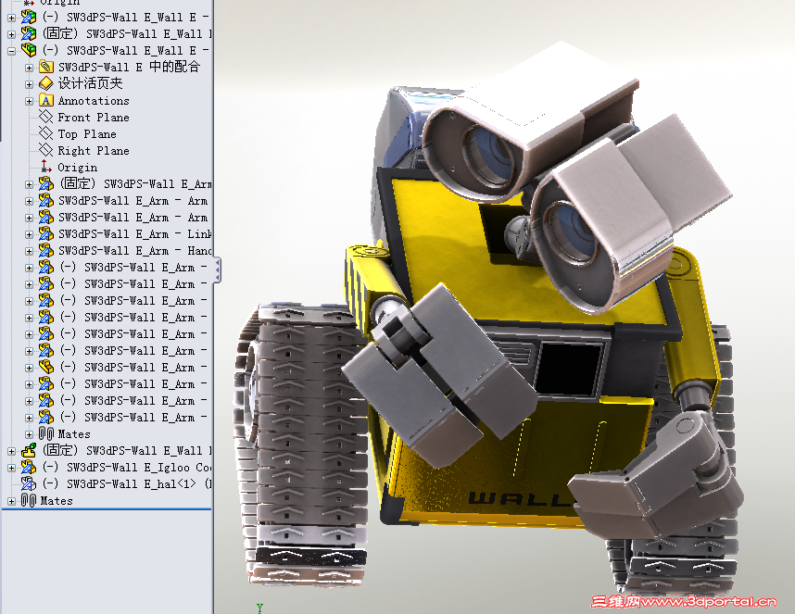The width and height of the screenshot is (795, 614).
Task: Select the Front Plane label
Action: point(94,118)
